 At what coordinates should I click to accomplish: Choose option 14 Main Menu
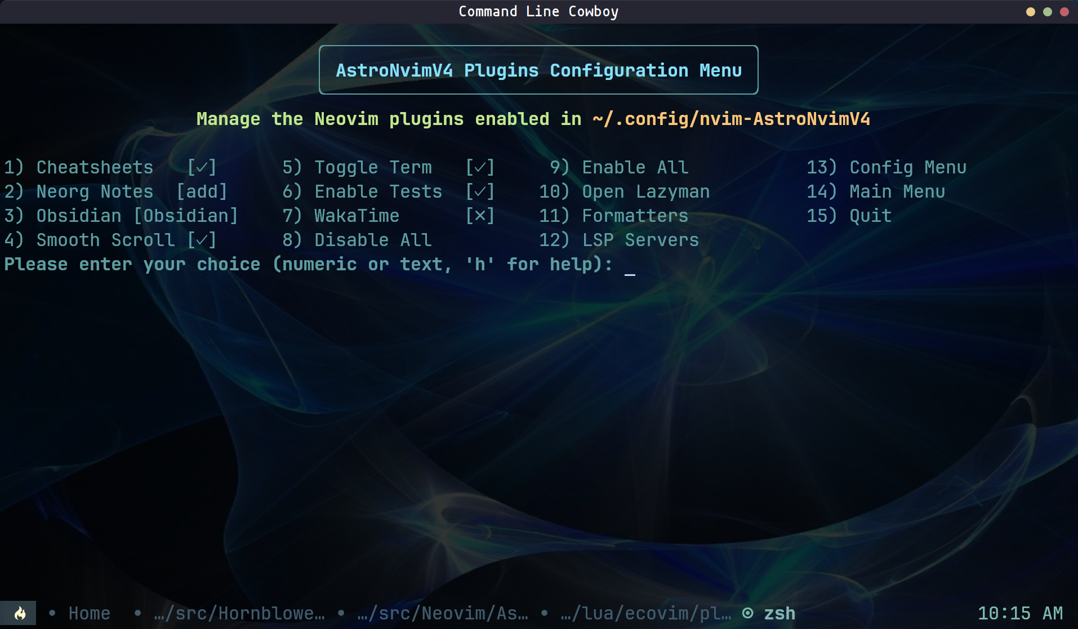click(876, 191)
